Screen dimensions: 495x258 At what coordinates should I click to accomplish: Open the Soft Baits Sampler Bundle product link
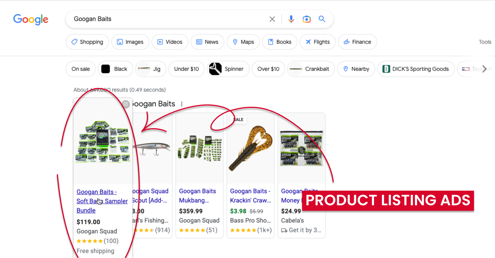pyautogui.click(x=102, y=201)
